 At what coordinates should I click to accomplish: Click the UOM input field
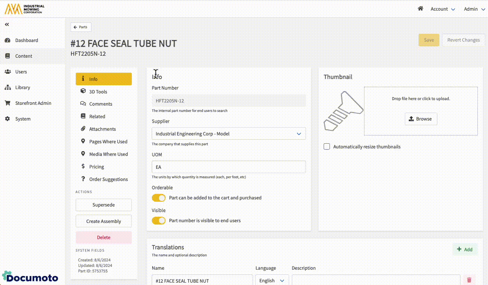pyautogui.click(x=229, y=167)
